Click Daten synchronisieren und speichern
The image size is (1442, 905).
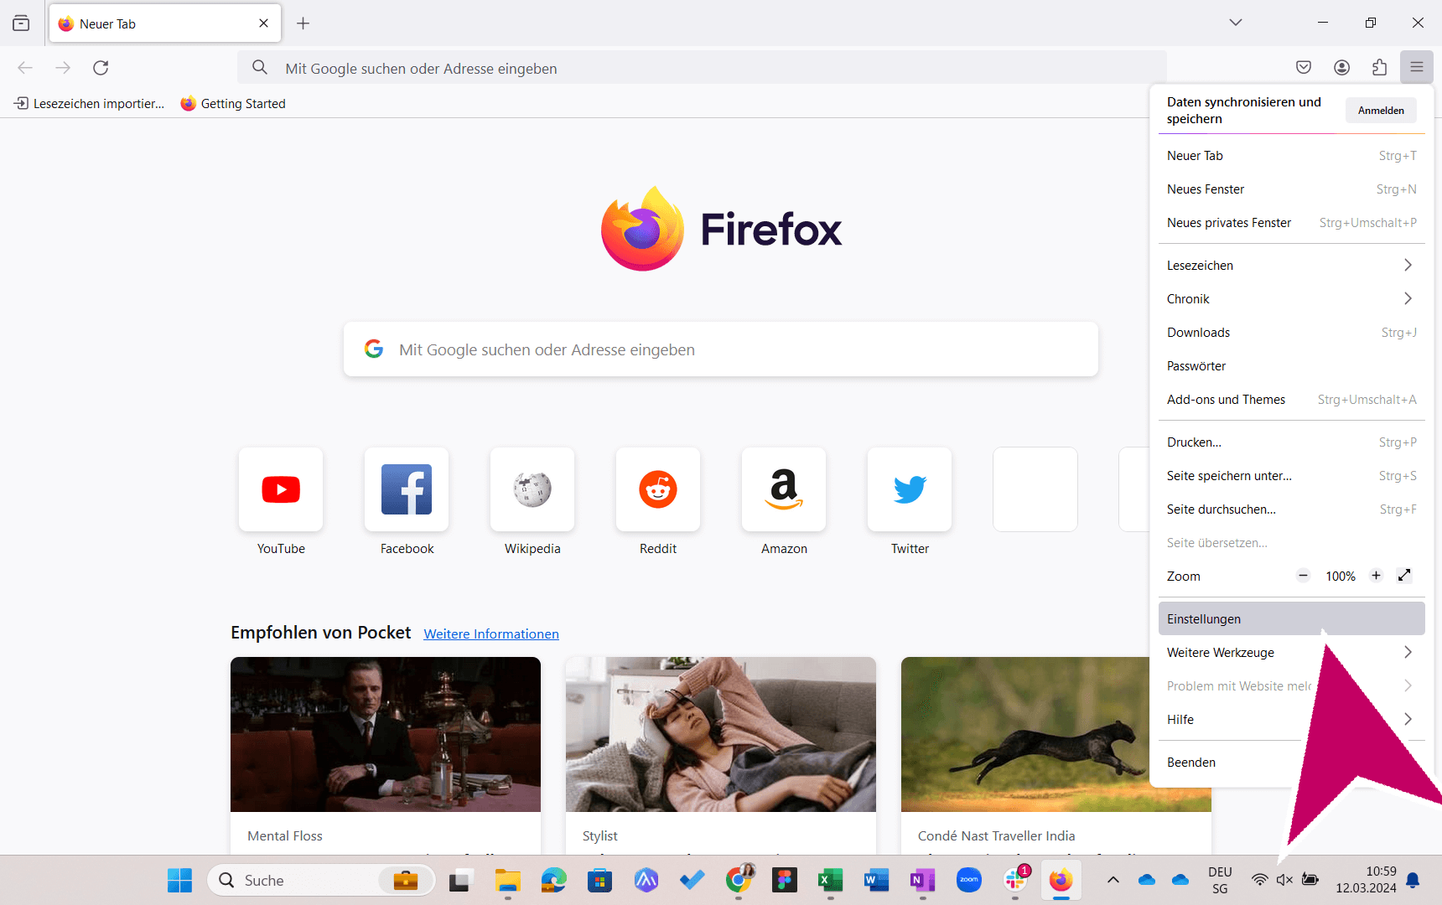(x=1244, y=111)
